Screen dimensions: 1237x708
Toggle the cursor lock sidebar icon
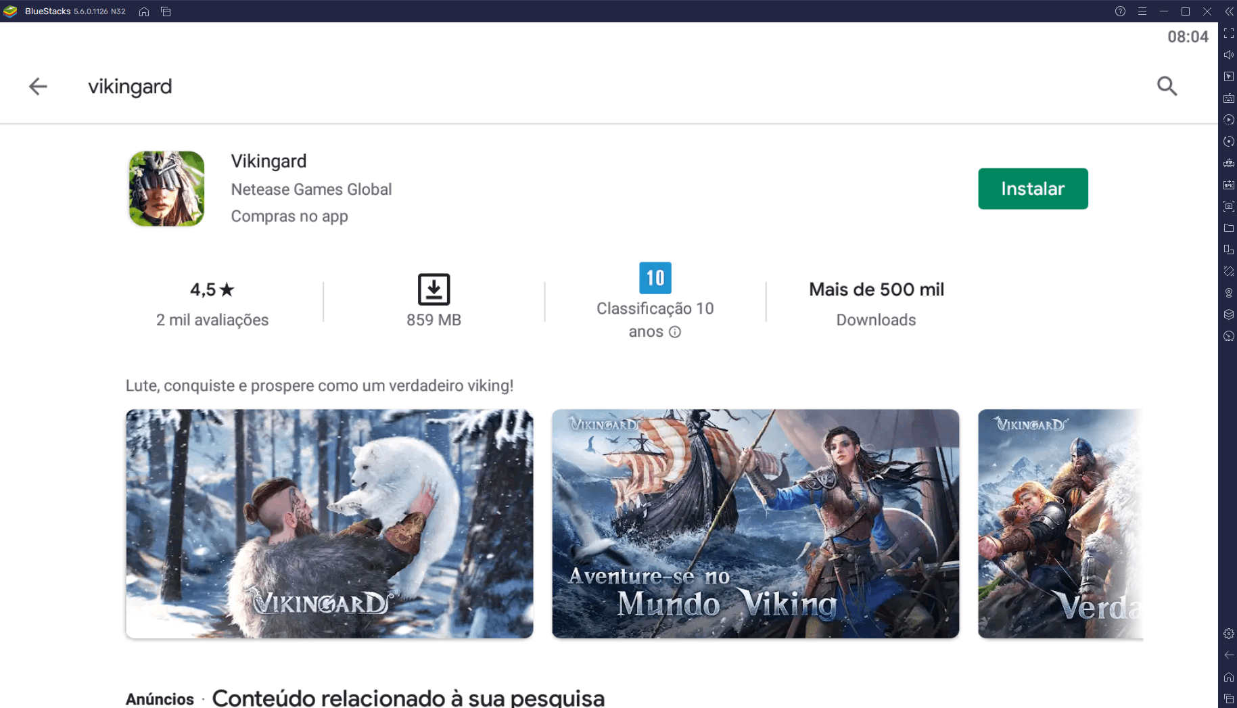point(1229,76)
